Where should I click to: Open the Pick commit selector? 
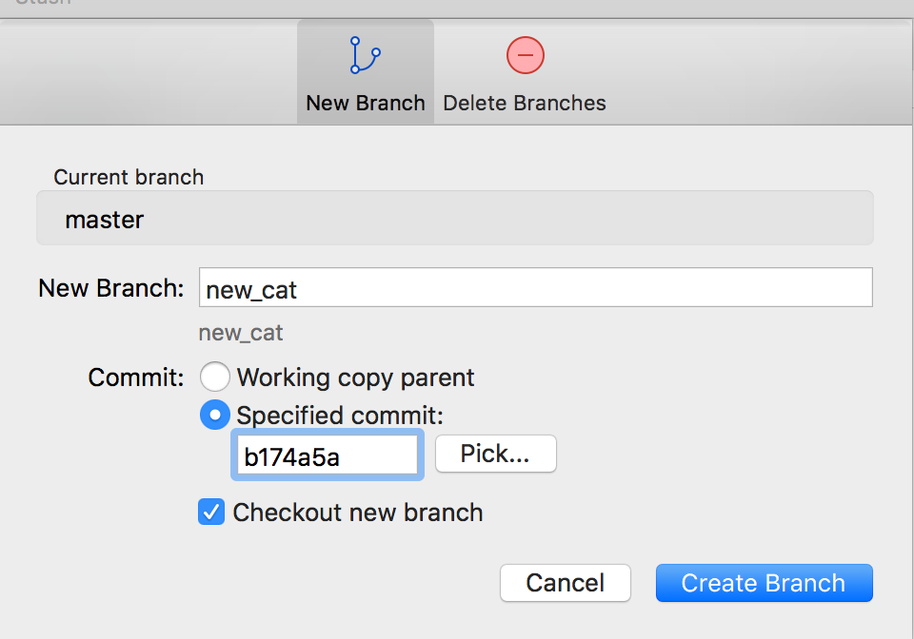point(495,454)
